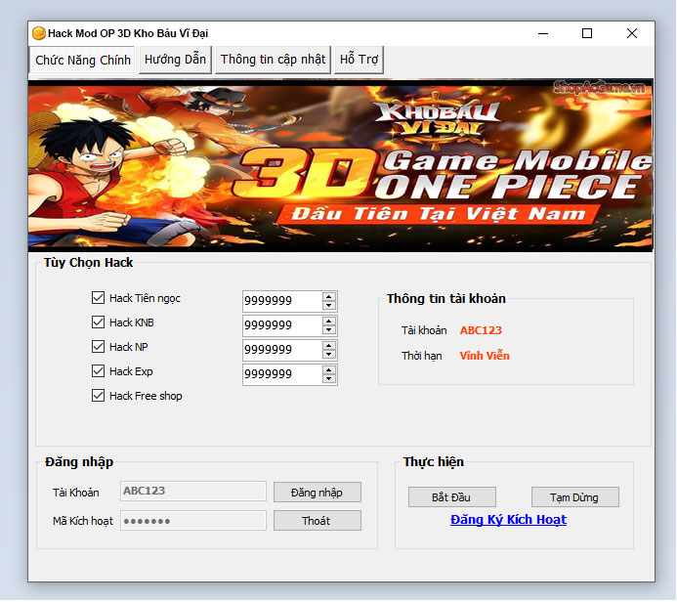Raise the Hack Exp value using up arrow

point(329,370)
